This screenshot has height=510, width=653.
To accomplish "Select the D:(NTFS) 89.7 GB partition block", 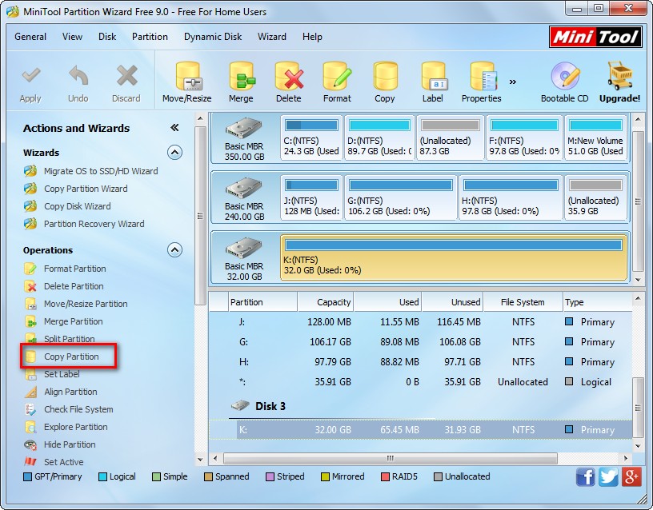I will 379,137.
